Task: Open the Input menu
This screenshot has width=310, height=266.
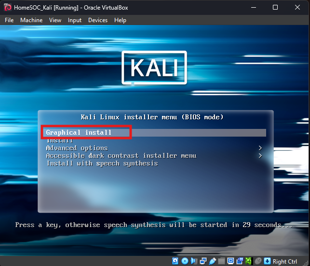Action: click(75, 20)
